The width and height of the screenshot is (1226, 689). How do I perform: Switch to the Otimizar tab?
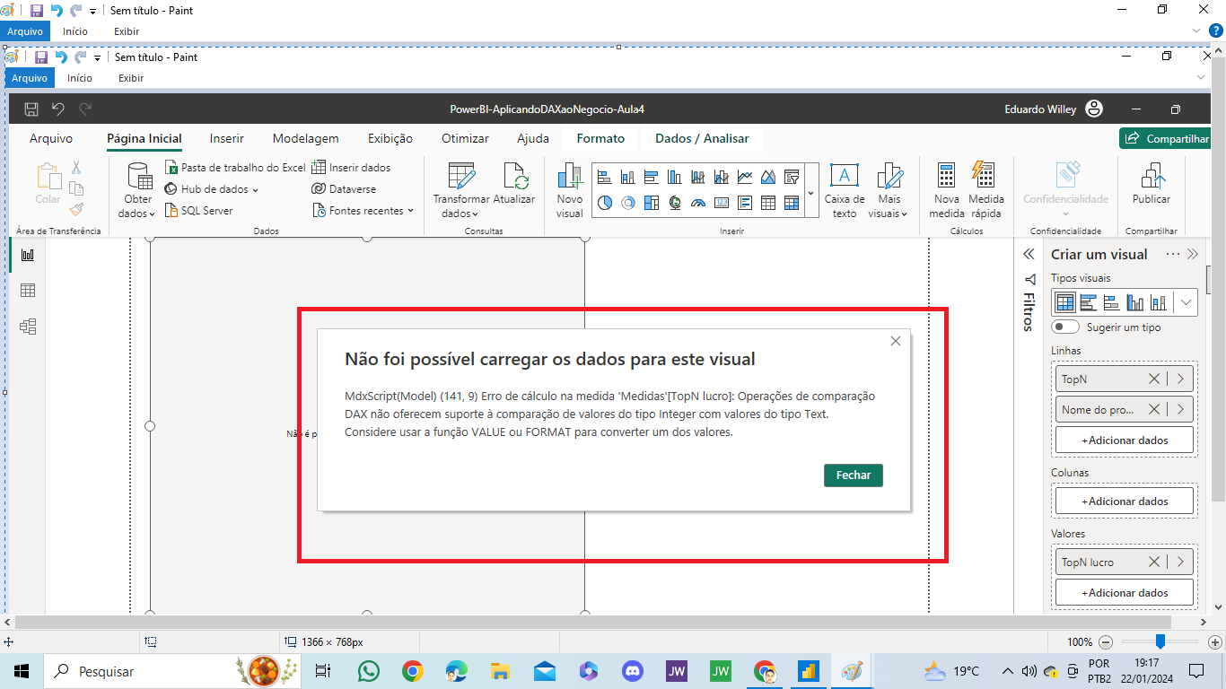pos(465,138)
